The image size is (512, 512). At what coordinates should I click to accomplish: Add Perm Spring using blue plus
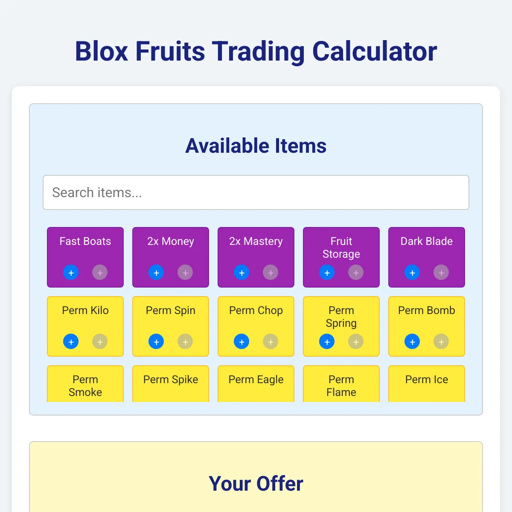click(327, 341)
